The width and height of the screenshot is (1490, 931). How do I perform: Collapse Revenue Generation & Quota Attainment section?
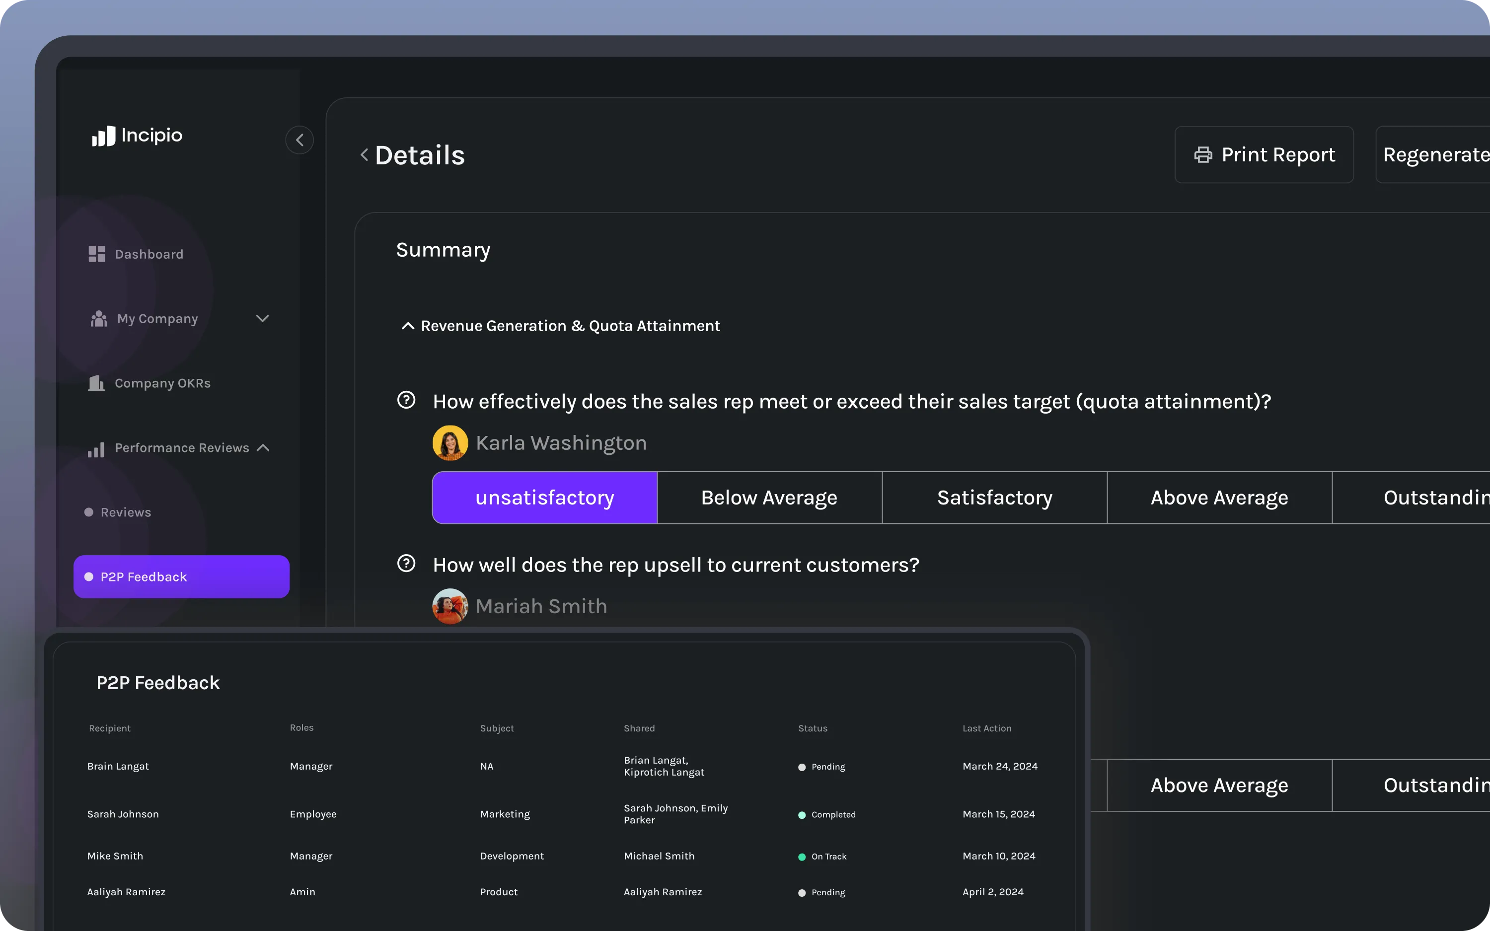point(408,326)
